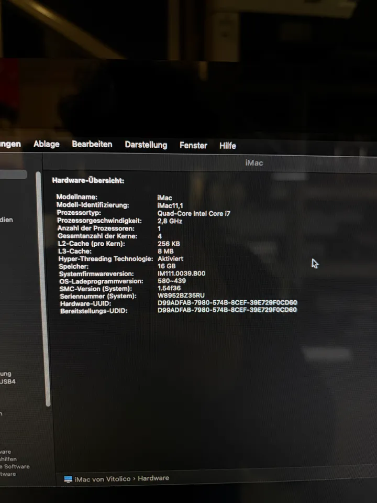Click the 'W8952BZ35RU' serial number
The width and height of the screenshot is (377, 503).
point(181,295)
